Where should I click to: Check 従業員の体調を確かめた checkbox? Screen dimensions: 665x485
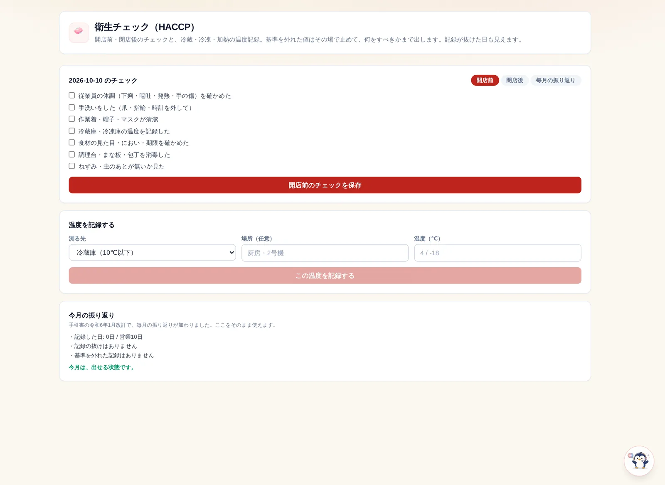pos(72,96)
